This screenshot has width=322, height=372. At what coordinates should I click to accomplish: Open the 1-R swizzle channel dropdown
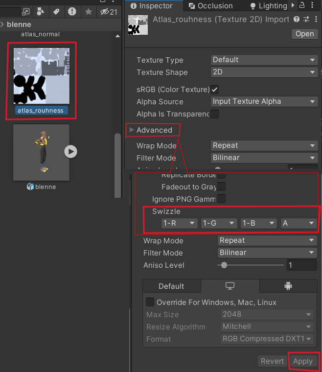coord(179,223)
